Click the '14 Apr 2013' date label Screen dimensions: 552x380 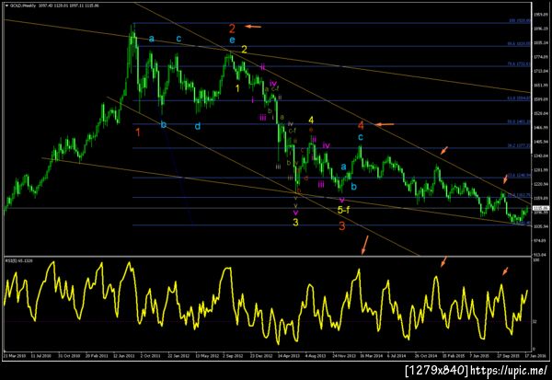[x=289, y=356]
